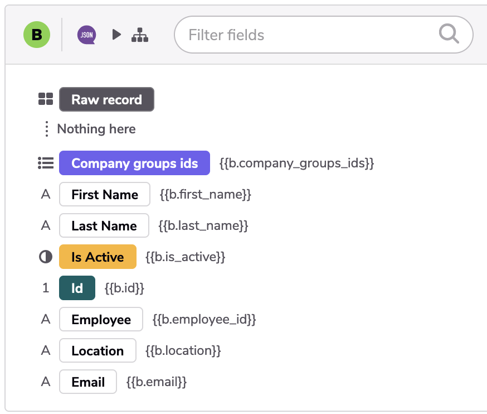This screenshot has height=414, width=487.
Task: Click the vertical dots beside Nothing here
Action: click(47, 129)
